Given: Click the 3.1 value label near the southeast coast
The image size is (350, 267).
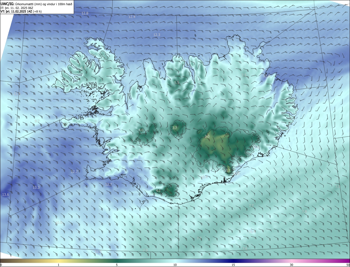Looking at the screenshot, I should tap(228, 170).
